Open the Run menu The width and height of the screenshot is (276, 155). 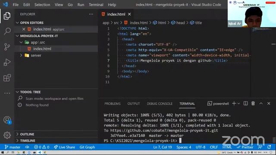81,5
